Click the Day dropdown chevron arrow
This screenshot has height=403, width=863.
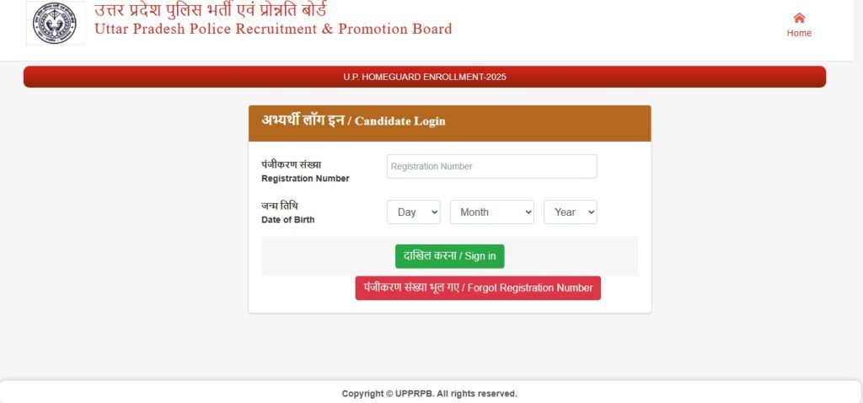click(434, 212)
